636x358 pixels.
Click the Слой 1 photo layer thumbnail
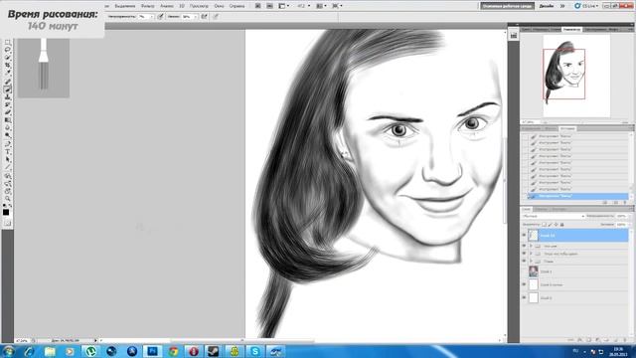coord(534,271)
